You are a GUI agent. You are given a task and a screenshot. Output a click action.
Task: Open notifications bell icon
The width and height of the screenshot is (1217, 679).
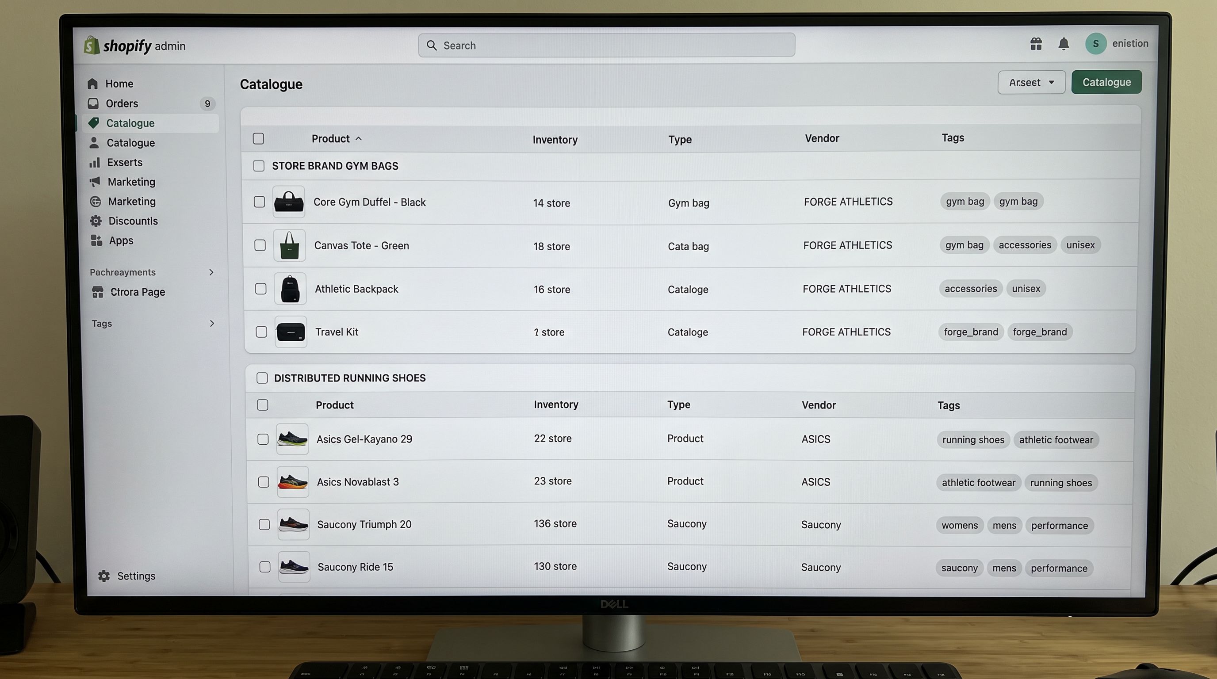(1064, 44)
